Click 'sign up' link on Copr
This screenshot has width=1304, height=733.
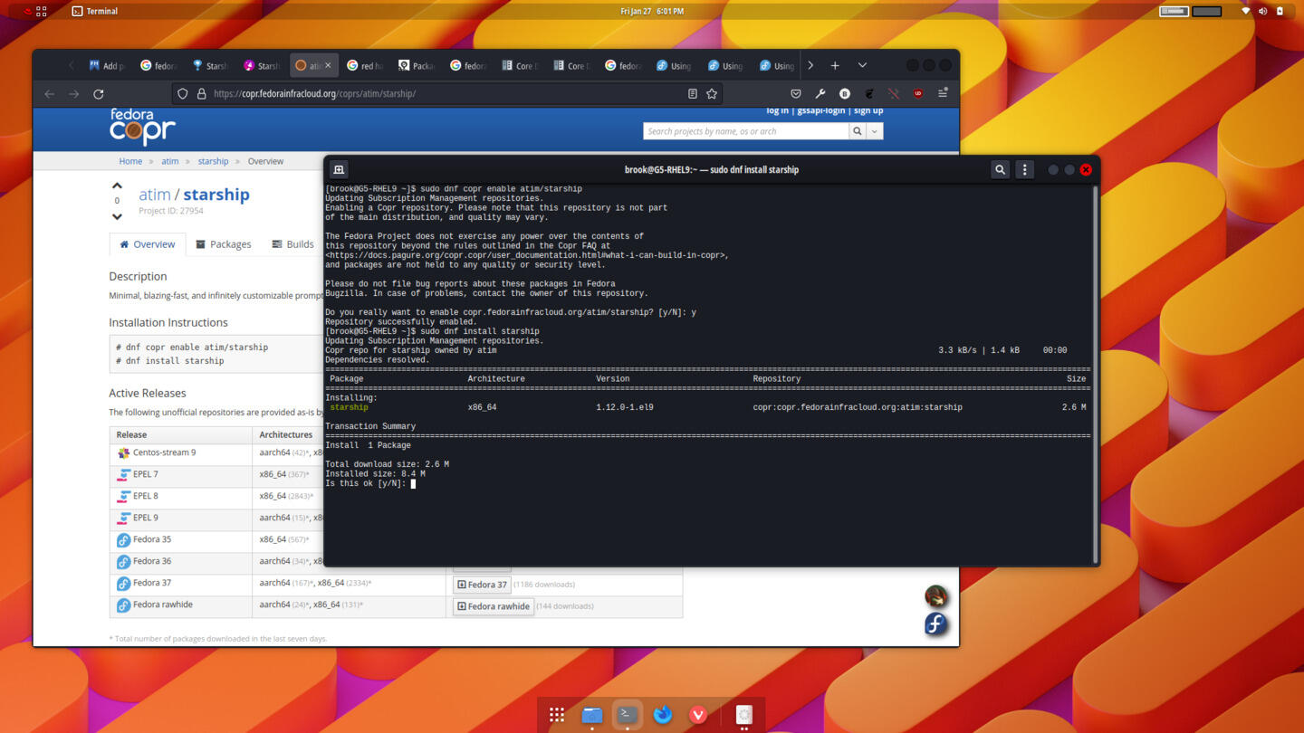[x=868, y=110]
